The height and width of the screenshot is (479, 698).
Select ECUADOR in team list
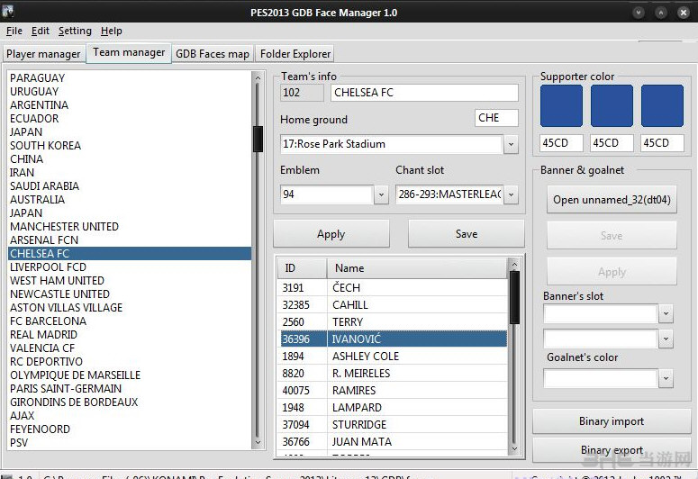point(130,119)
